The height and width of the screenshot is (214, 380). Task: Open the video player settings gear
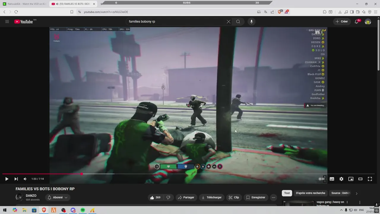point(341,179)
